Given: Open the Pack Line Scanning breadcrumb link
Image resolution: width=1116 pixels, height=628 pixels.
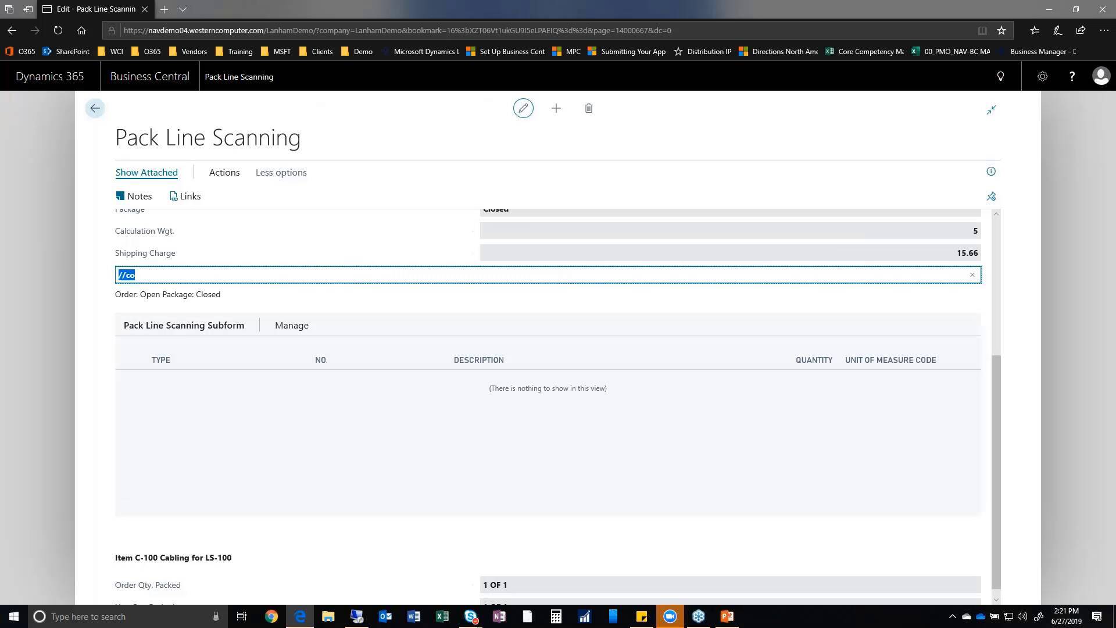Looking at the screenshot, I should (238, 76).
